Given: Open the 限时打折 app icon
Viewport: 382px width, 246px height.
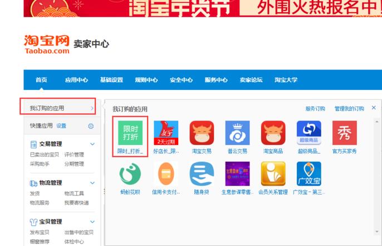Looking at the screenshot, I should click(130, 133).
